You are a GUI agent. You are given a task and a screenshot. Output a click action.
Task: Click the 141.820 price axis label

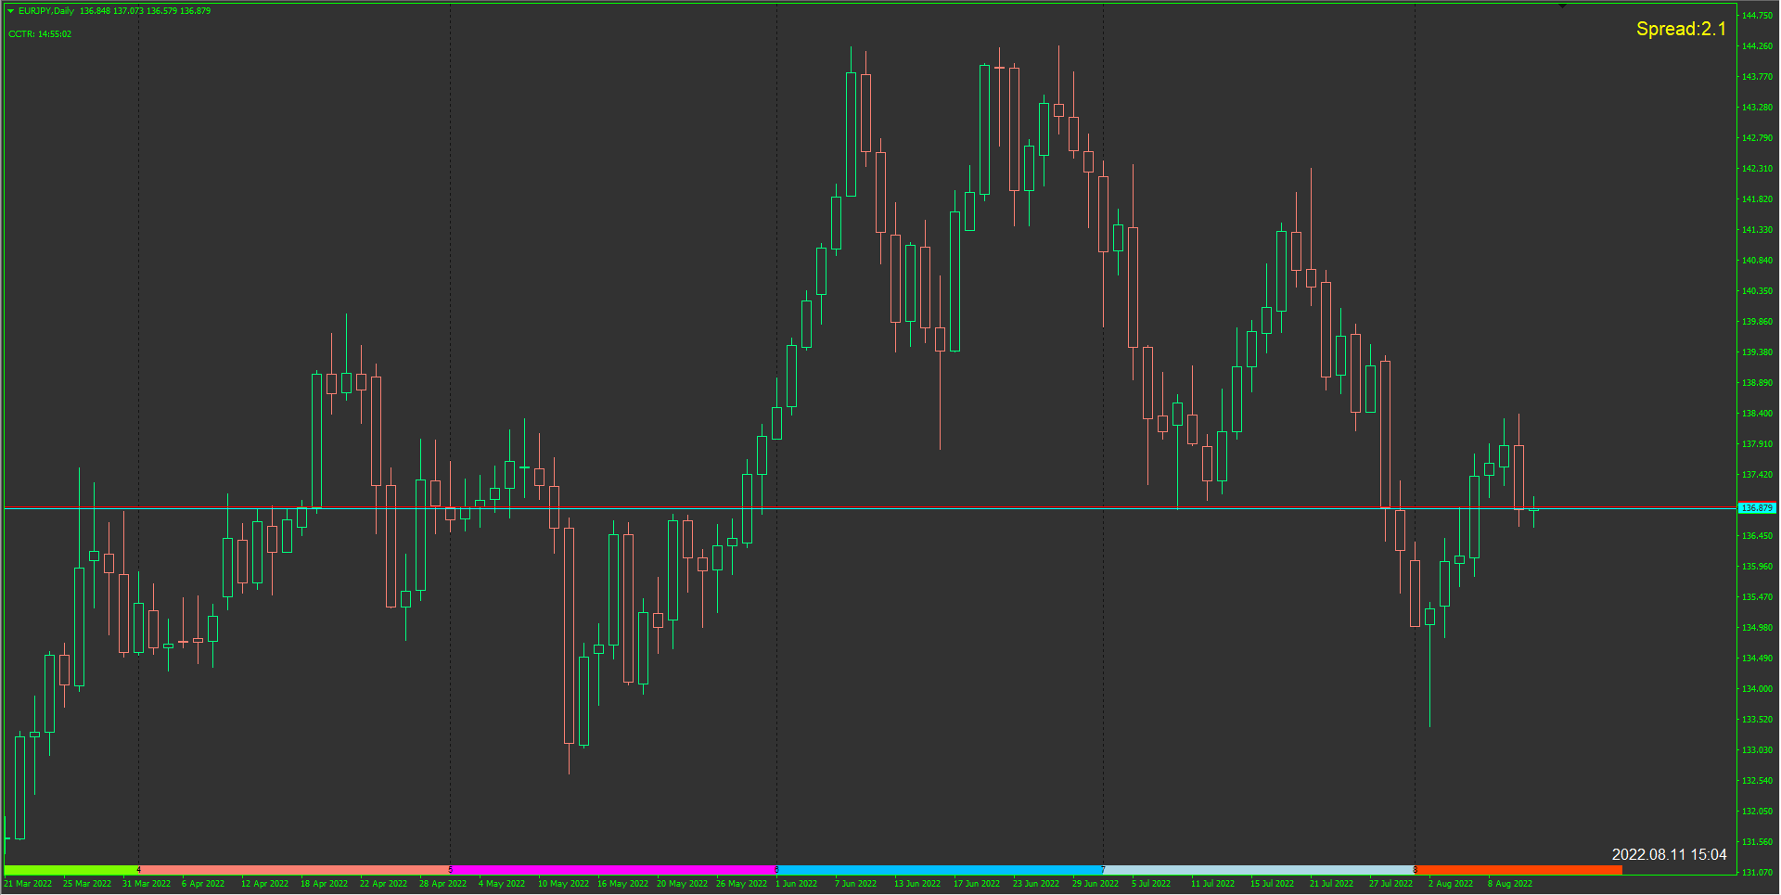pos(1757,199)
